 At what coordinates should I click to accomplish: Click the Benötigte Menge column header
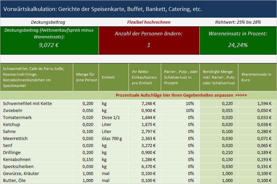pos(219,77)
